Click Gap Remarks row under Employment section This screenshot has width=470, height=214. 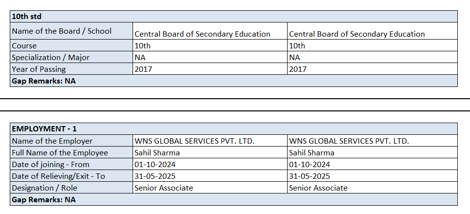click(x=44, y=199)
